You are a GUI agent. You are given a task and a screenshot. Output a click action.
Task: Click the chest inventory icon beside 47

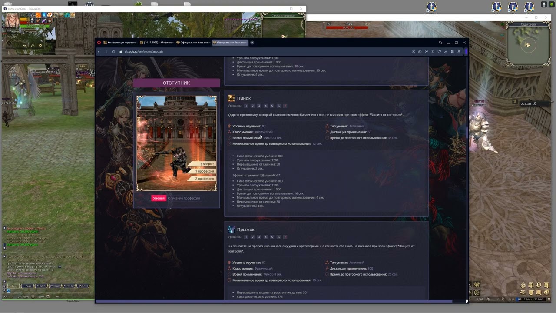point(48,296)
